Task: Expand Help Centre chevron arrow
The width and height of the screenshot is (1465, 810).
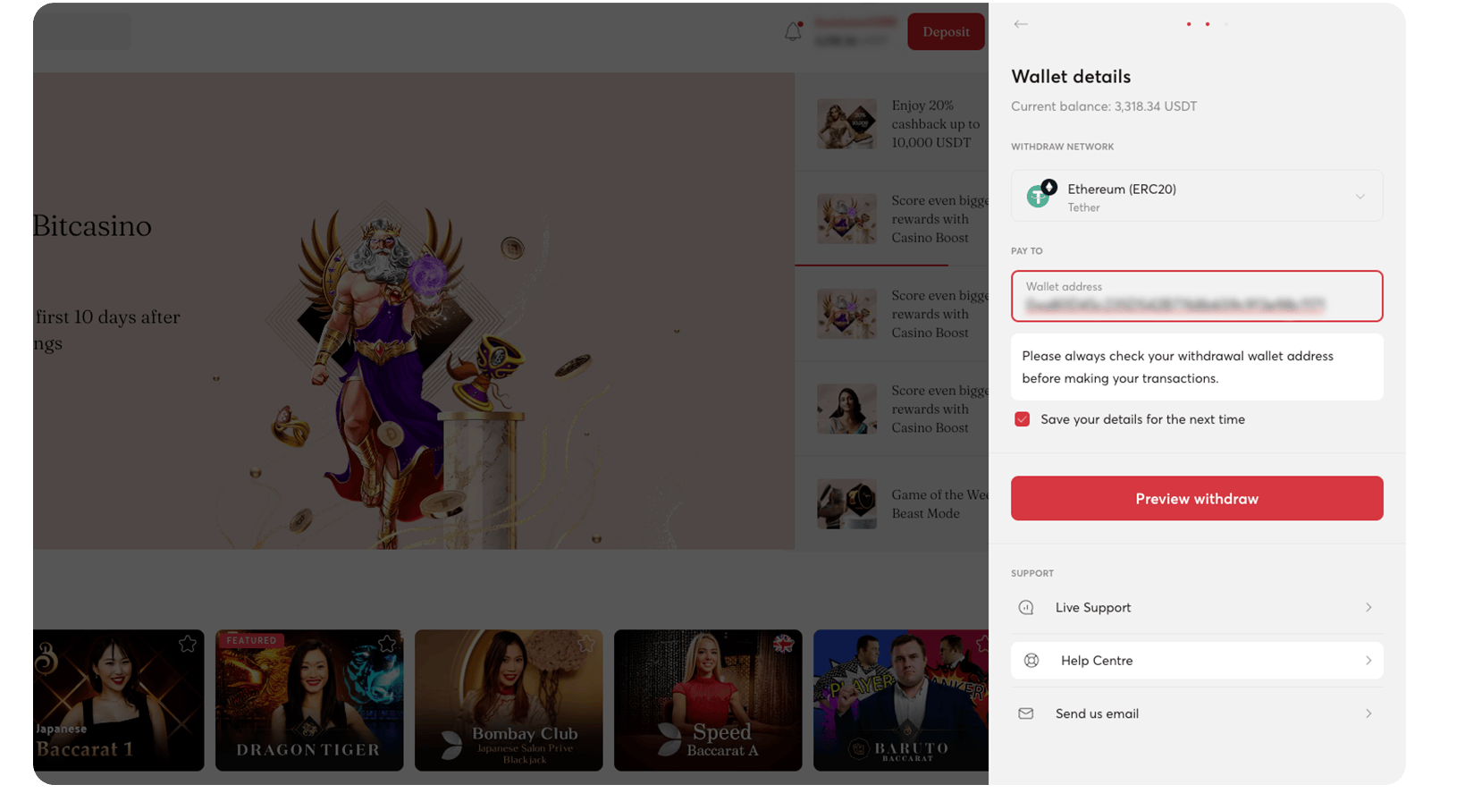Action: click(x=1368, y=661)
